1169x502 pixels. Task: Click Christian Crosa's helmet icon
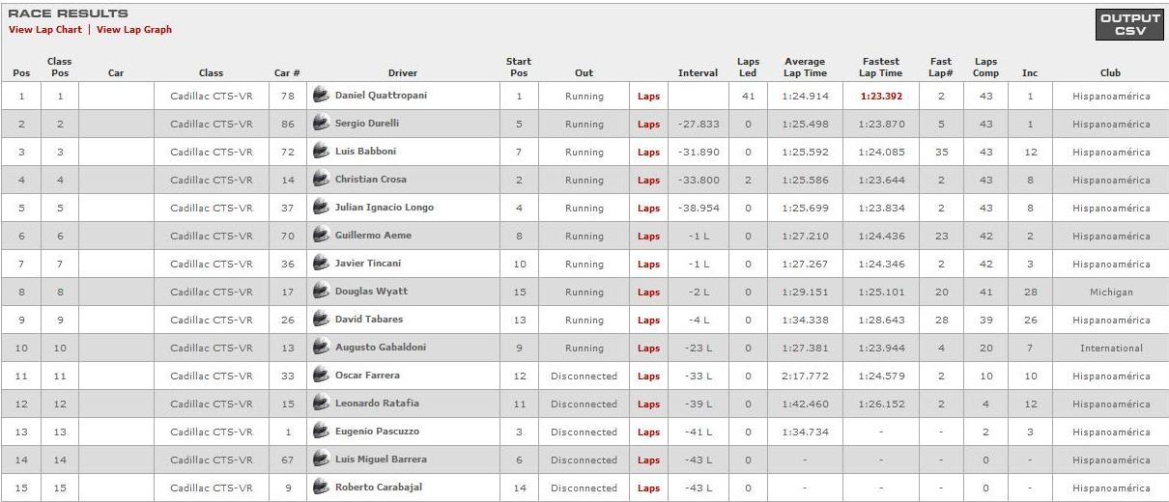[x=322, y=180]
